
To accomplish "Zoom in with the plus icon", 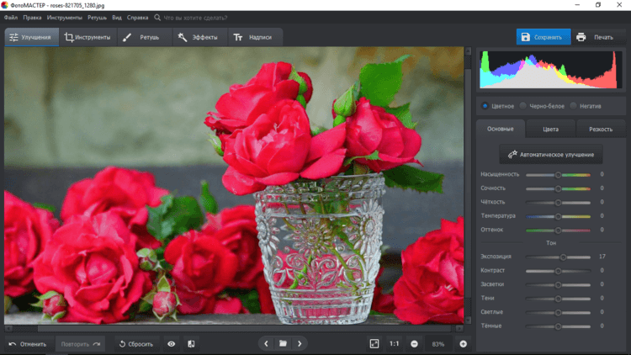I will (463, 344).
